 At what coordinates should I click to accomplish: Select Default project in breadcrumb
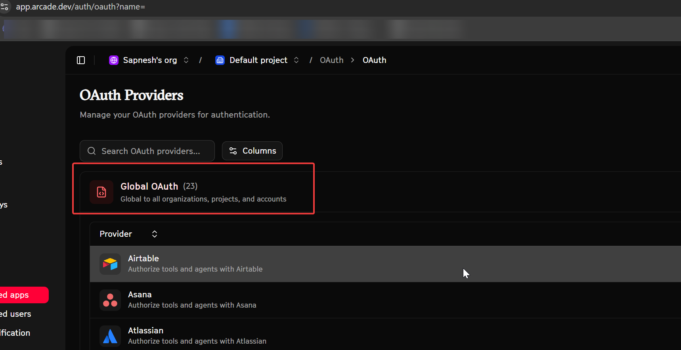(x=258, y=60)
